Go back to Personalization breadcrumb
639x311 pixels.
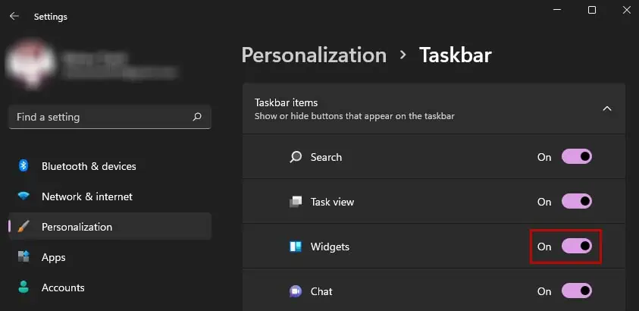tap(314, 55)
